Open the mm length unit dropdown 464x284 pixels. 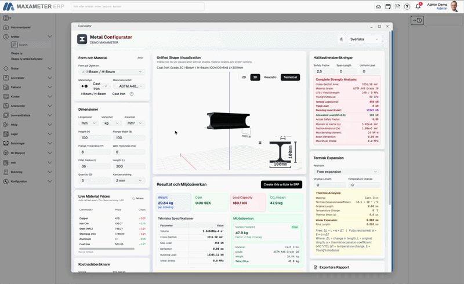coord(88,123)
